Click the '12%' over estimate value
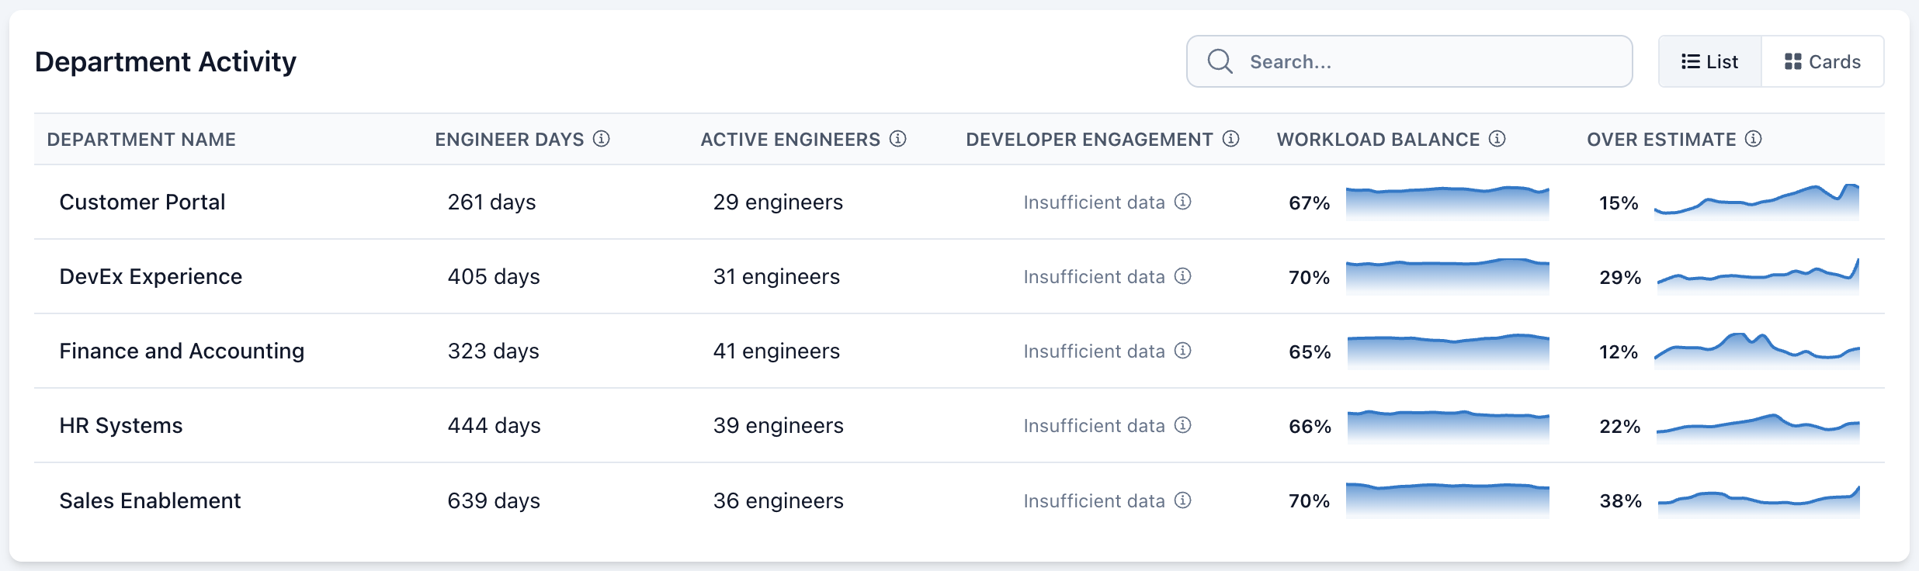The height and width of the screenshot is (571, 1919). point(1619,352)
